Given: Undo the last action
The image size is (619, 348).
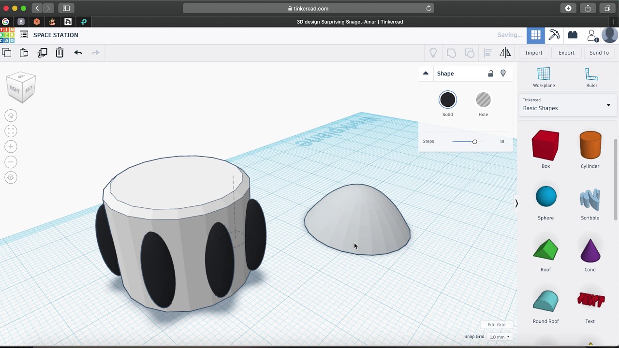Looking at the screenshot, I should pos(78,53).
